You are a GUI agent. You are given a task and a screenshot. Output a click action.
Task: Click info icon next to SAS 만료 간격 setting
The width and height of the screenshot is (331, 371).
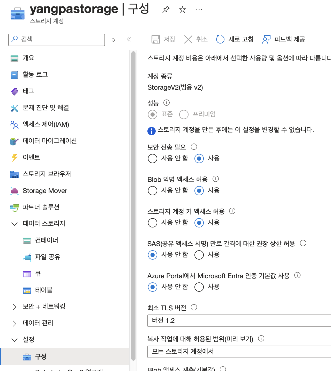[303, 243]
